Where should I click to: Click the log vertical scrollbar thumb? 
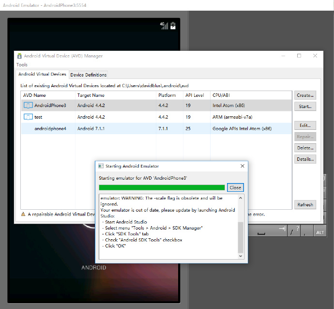[241, 237]
